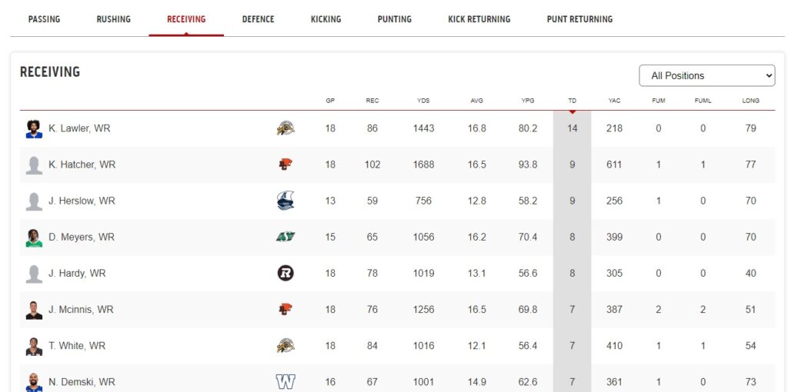788x392 pixels.
Task: Sort by the LONG column header
Action: [x=750, y=101]
